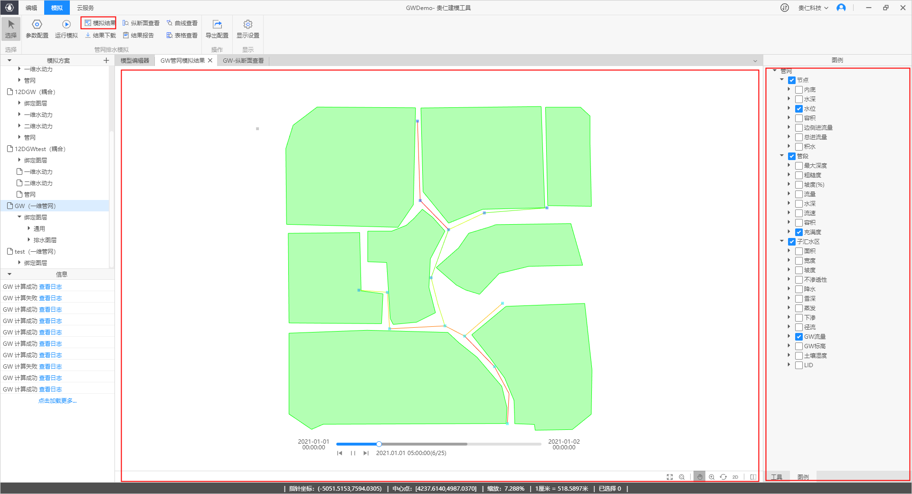Click the 点击加载更多 link
This screenshot has width=912, height=494.
pyautogui.click(x=57, y=401)
